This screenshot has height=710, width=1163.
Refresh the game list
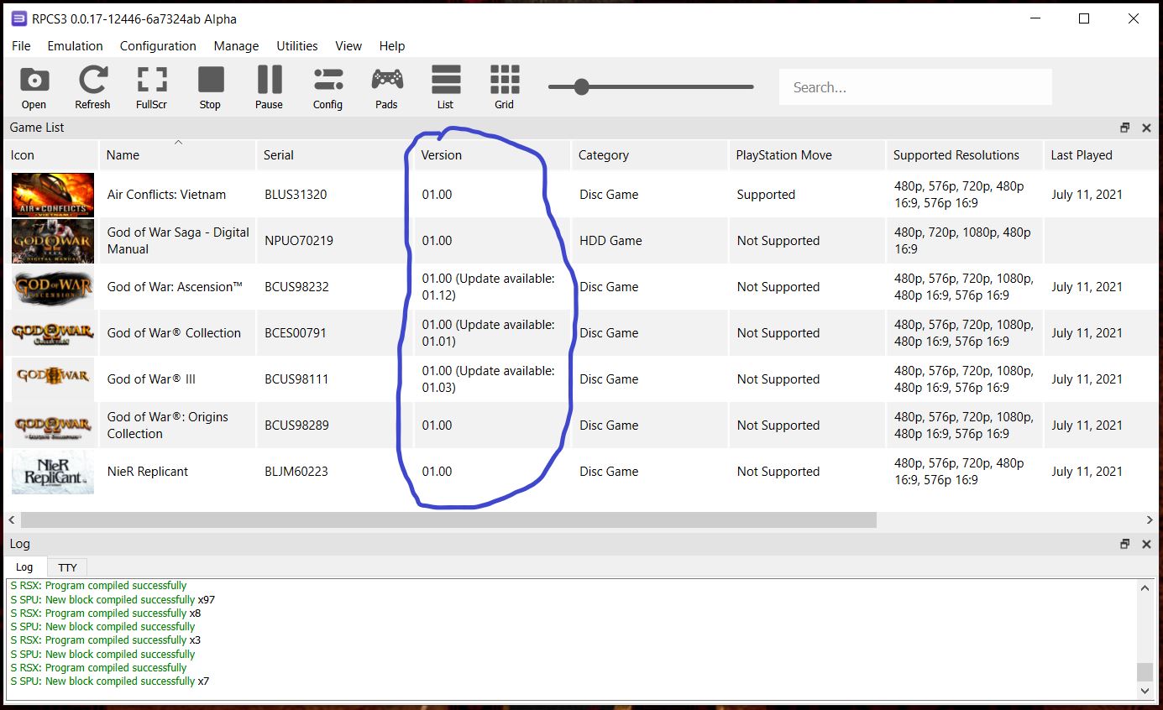pyautogui.click(x=92, y=87)
